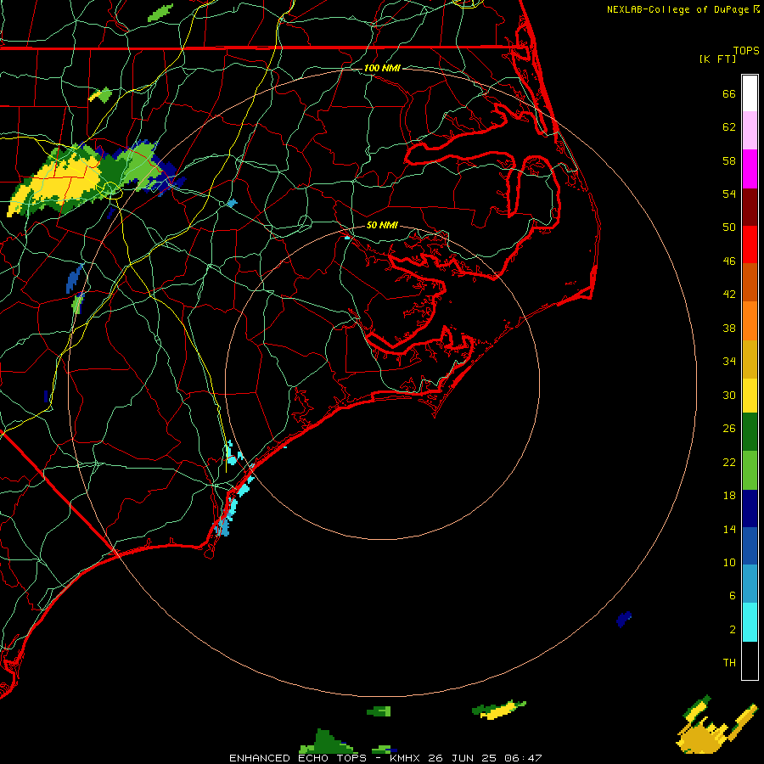This screenshot has height=764, width=764.
Task: Click the gold legend swatch
Action: click(750, 359)
